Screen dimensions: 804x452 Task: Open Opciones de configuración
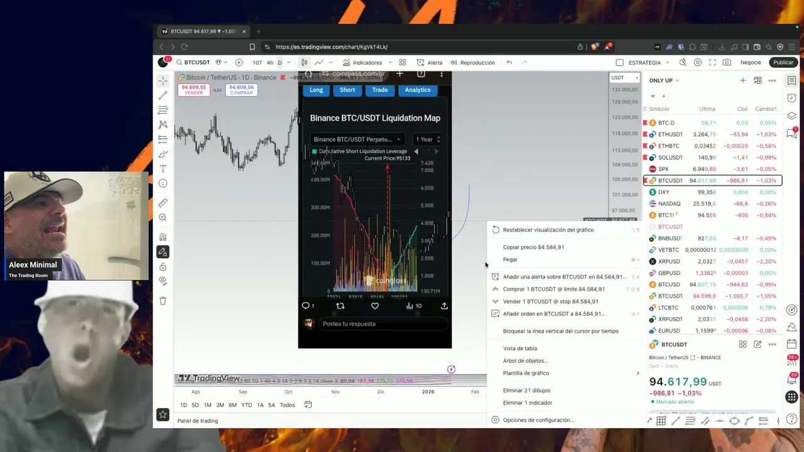click(538, 420)
